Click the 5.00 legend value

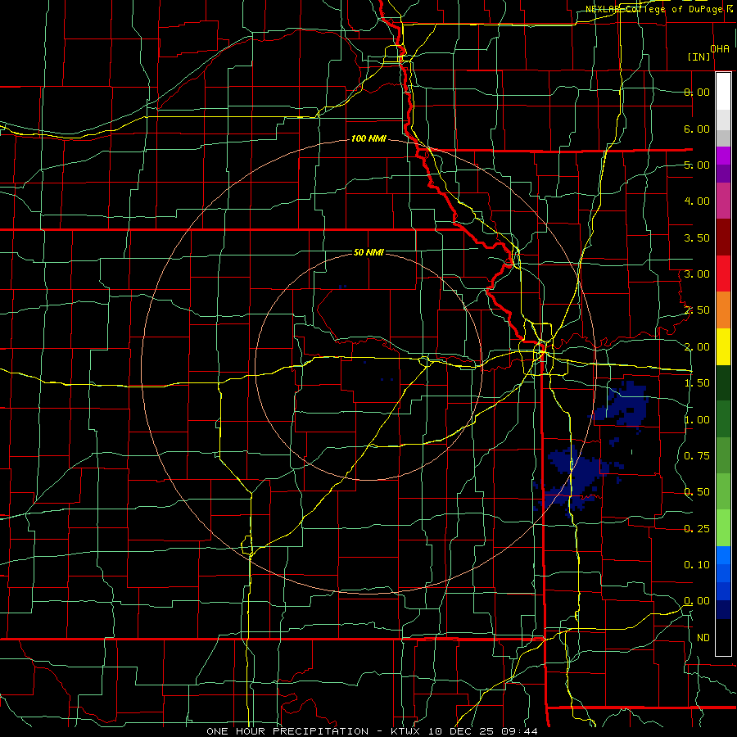point(697,165)
